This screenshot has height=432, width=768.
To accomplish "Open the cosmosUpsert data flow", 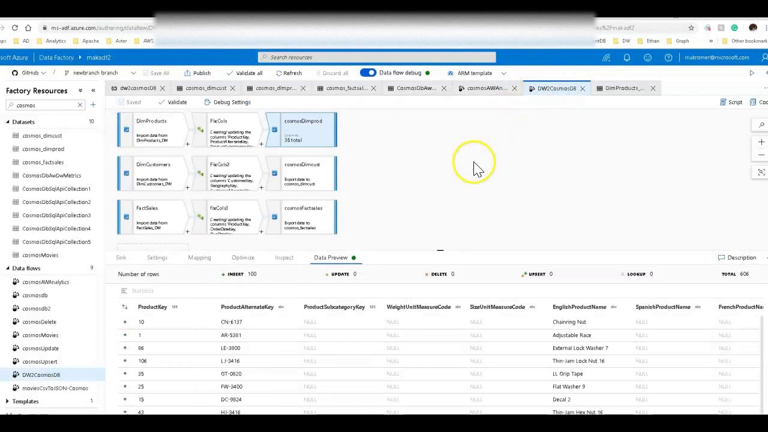I will 40,361.
